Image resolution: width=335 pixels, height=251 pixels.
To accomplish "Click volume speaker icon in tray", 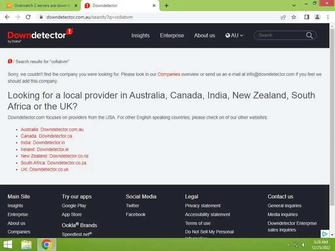I will coord(304,245).
